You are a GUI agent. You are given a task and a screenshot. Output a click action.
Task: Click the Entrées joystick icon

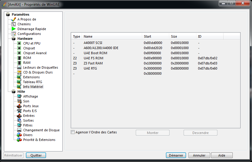pyautogui.click(x=19, y=116)
